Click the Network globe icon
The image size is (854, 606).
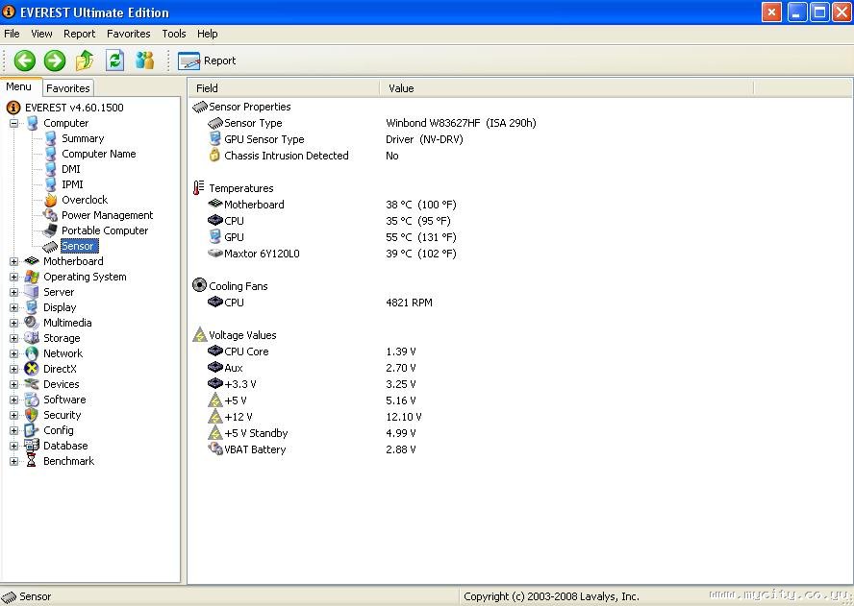point(32,353)
